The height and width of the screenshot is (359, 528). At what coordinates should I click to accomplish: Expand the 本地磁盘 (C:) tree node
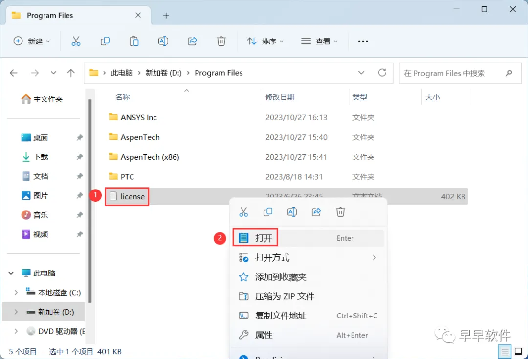(x=16, y=293)
